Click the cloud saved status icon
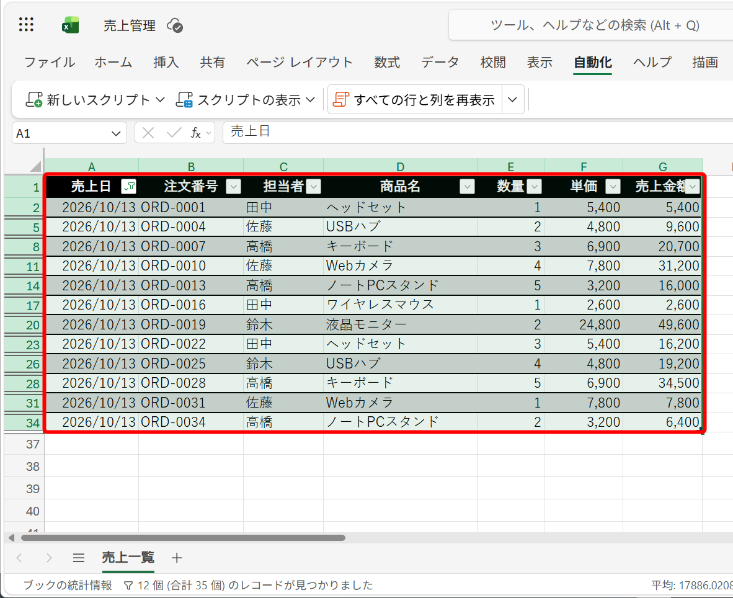The height and width of the screenshot is (598, 733). [175, 25]
